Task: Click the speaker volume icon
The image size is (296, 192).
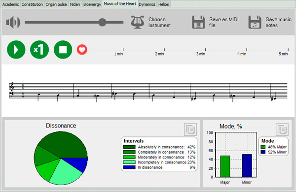Action: click(13, 22)
